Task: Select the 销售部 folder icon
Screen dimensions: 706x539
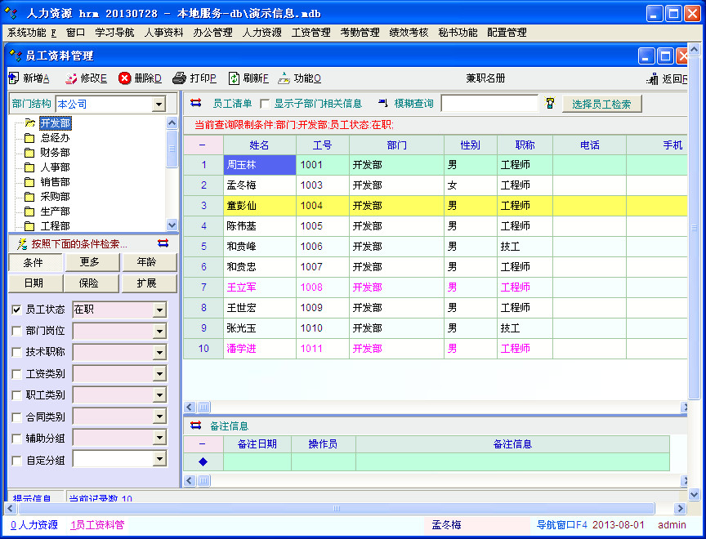Action: (x=29, y=182)
